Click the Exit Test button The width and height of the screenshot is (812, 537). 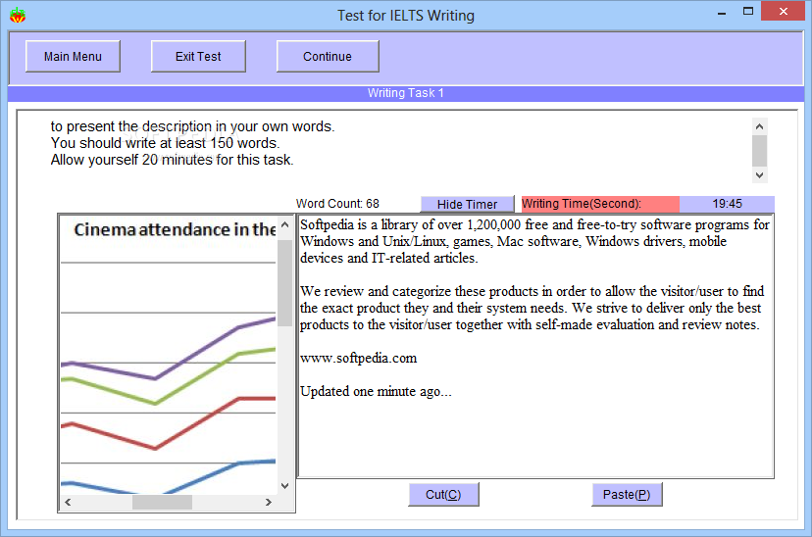point(198,57)
